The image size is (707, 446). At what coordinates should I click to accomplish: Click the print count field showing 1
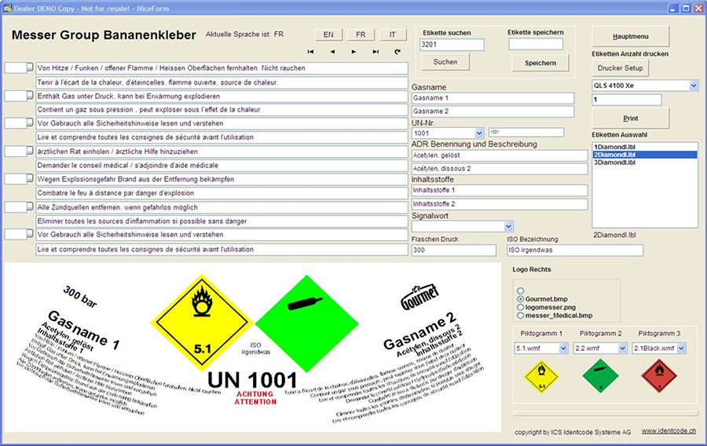click(x=627, y=100)
